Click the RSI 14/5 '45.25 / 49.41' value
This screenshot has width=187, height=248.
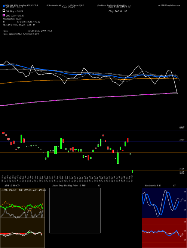(33, 22)
